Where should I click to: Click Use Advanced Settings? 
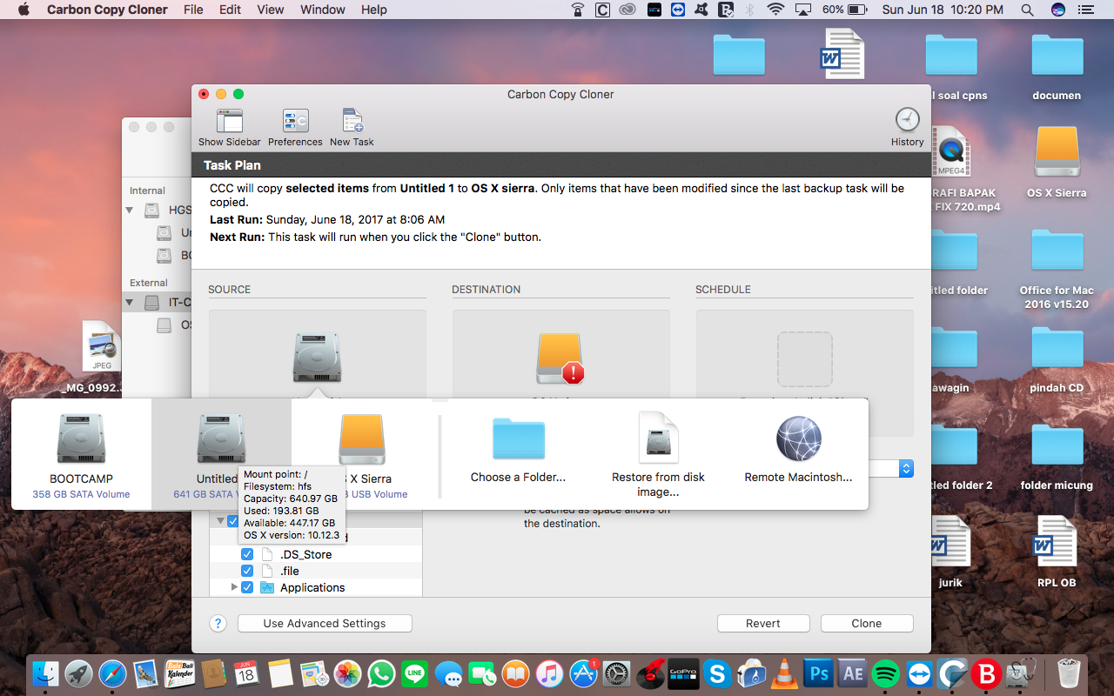pyautogui.click(x=324, y=623)
